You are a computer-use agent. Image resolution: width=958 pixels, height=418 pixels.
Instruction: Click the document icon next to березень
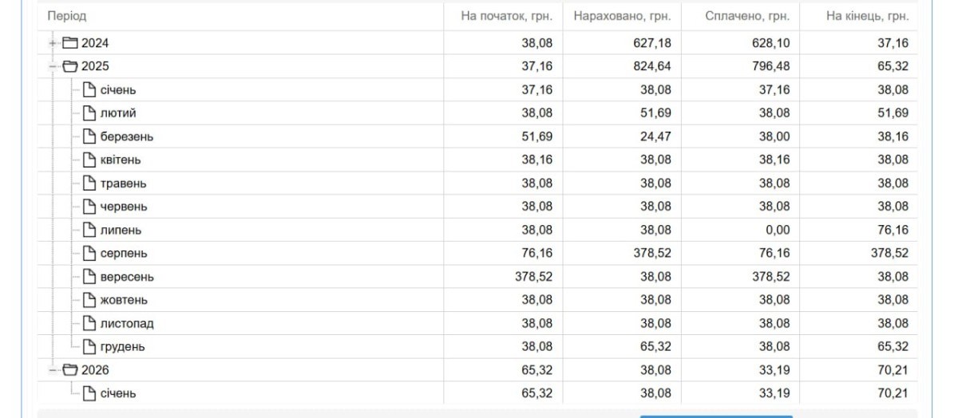pos(89,136)
